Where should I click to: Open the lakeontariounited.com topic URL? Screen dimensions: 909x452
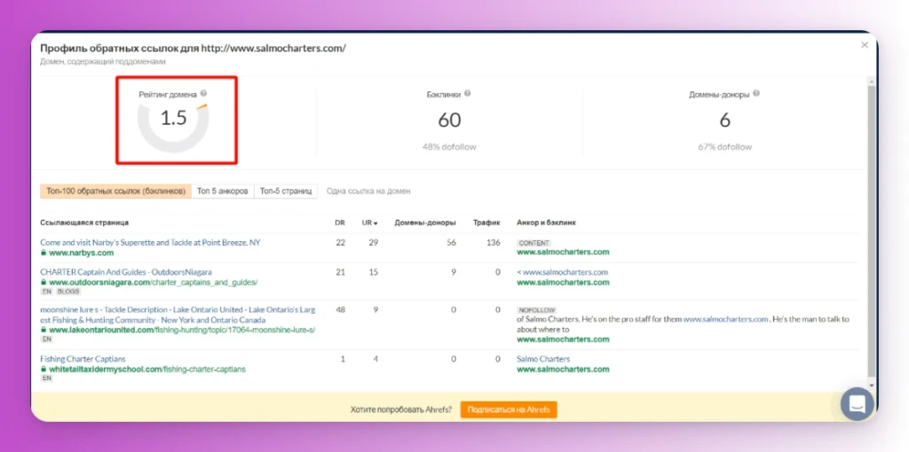[x=182, y=330]
